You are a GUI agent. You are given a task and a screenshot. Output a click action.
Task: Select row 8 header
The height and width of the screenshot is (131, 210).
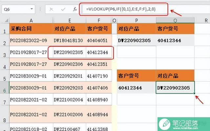pyautogui.click(x=5, y=114)
